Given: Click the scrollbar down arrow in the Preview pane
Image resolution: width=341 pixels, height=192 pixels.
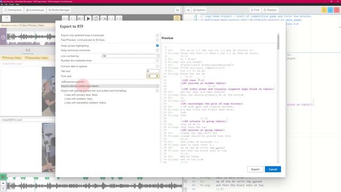Looking at the screenshot, I should coord(278,162).
